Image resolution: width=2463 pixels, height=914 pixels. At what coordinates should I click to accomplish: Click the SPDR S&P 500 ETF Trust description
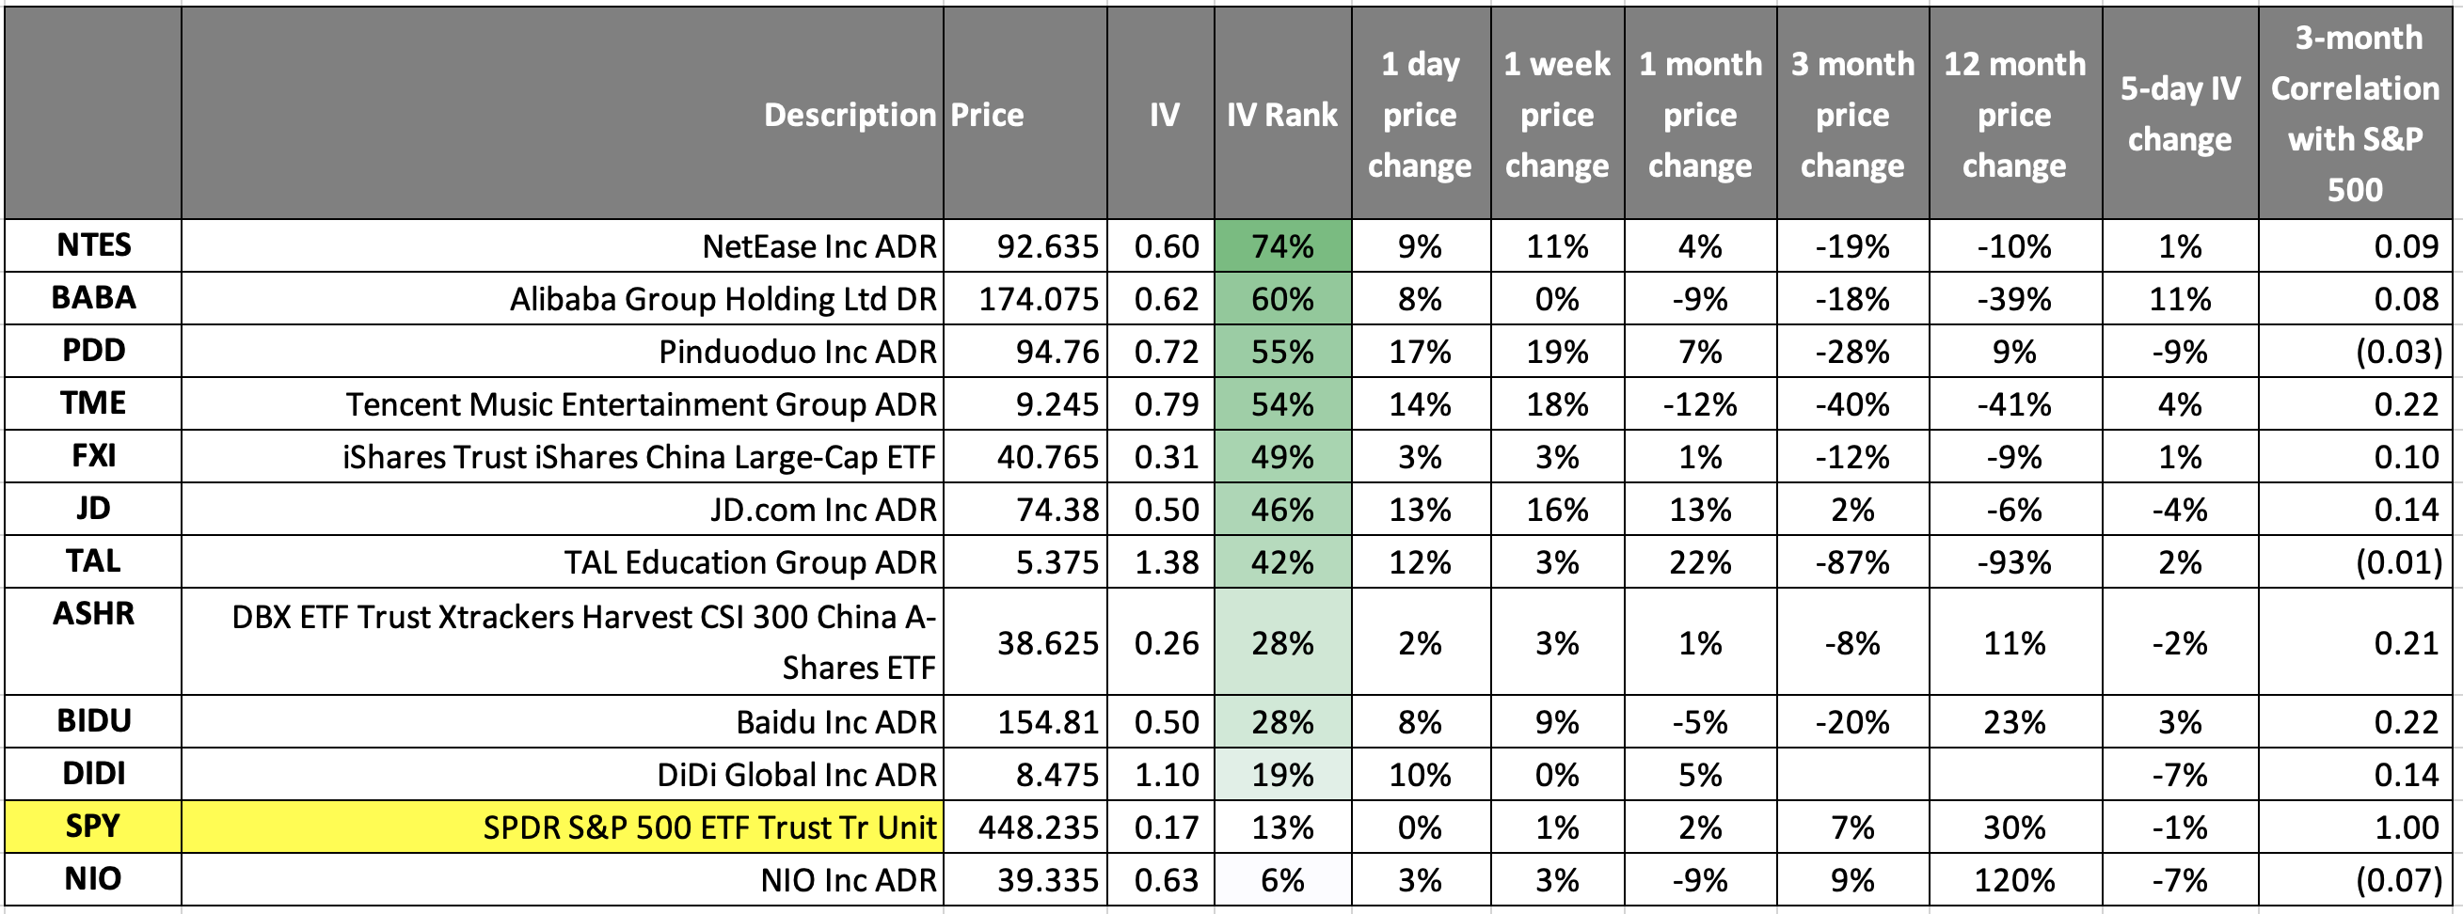[x=709, y=827]
